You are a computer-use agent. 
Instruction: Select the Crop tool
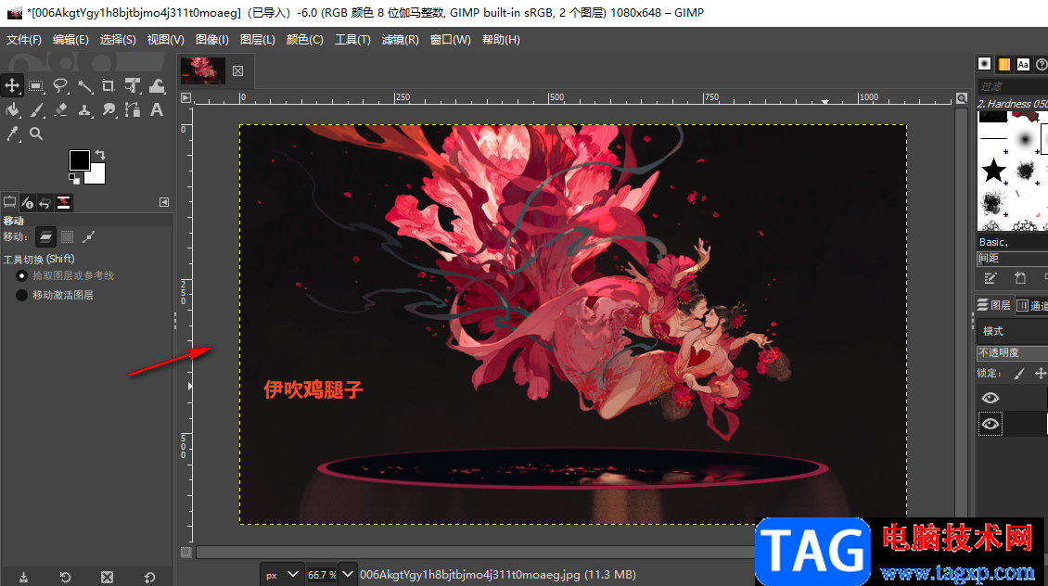109,85
